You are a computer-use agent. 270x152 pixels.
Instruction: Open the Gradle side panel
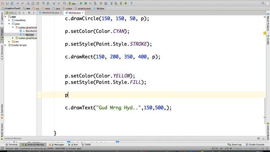coord(268,40)
